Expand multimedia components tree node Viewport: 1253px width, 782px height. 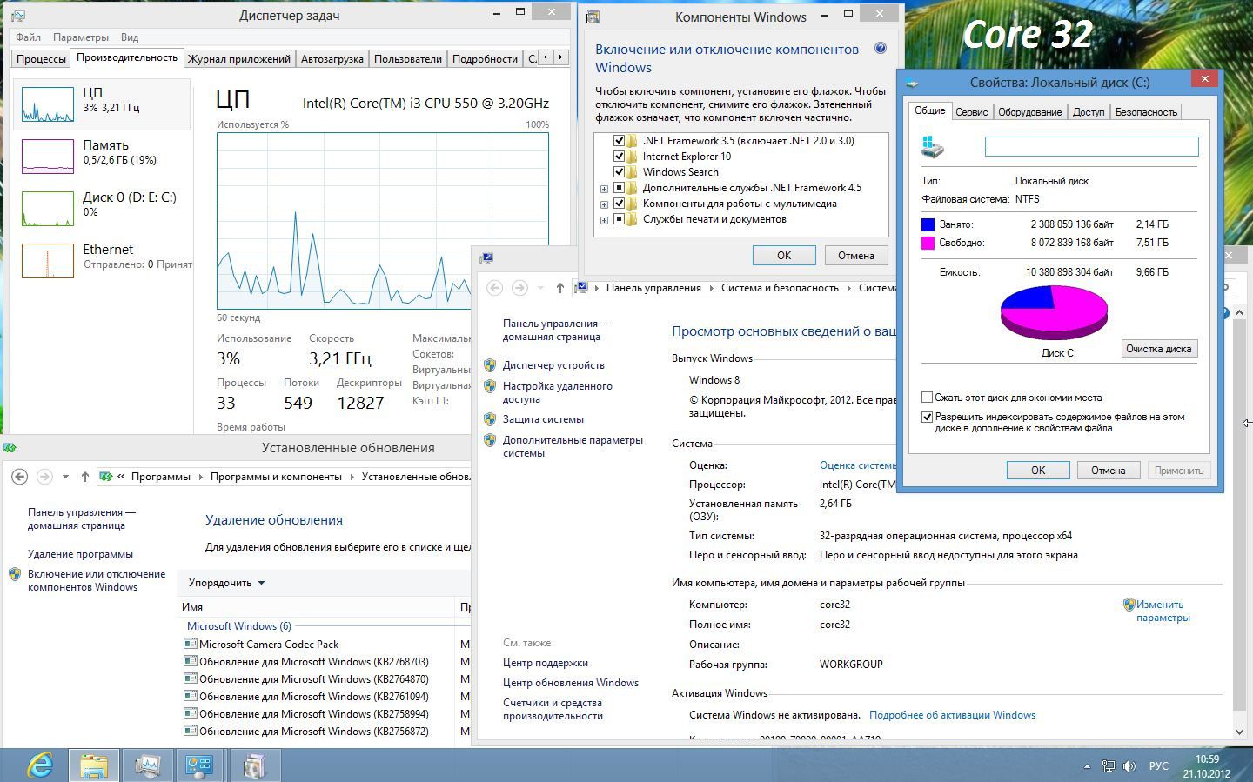(604, 204)
